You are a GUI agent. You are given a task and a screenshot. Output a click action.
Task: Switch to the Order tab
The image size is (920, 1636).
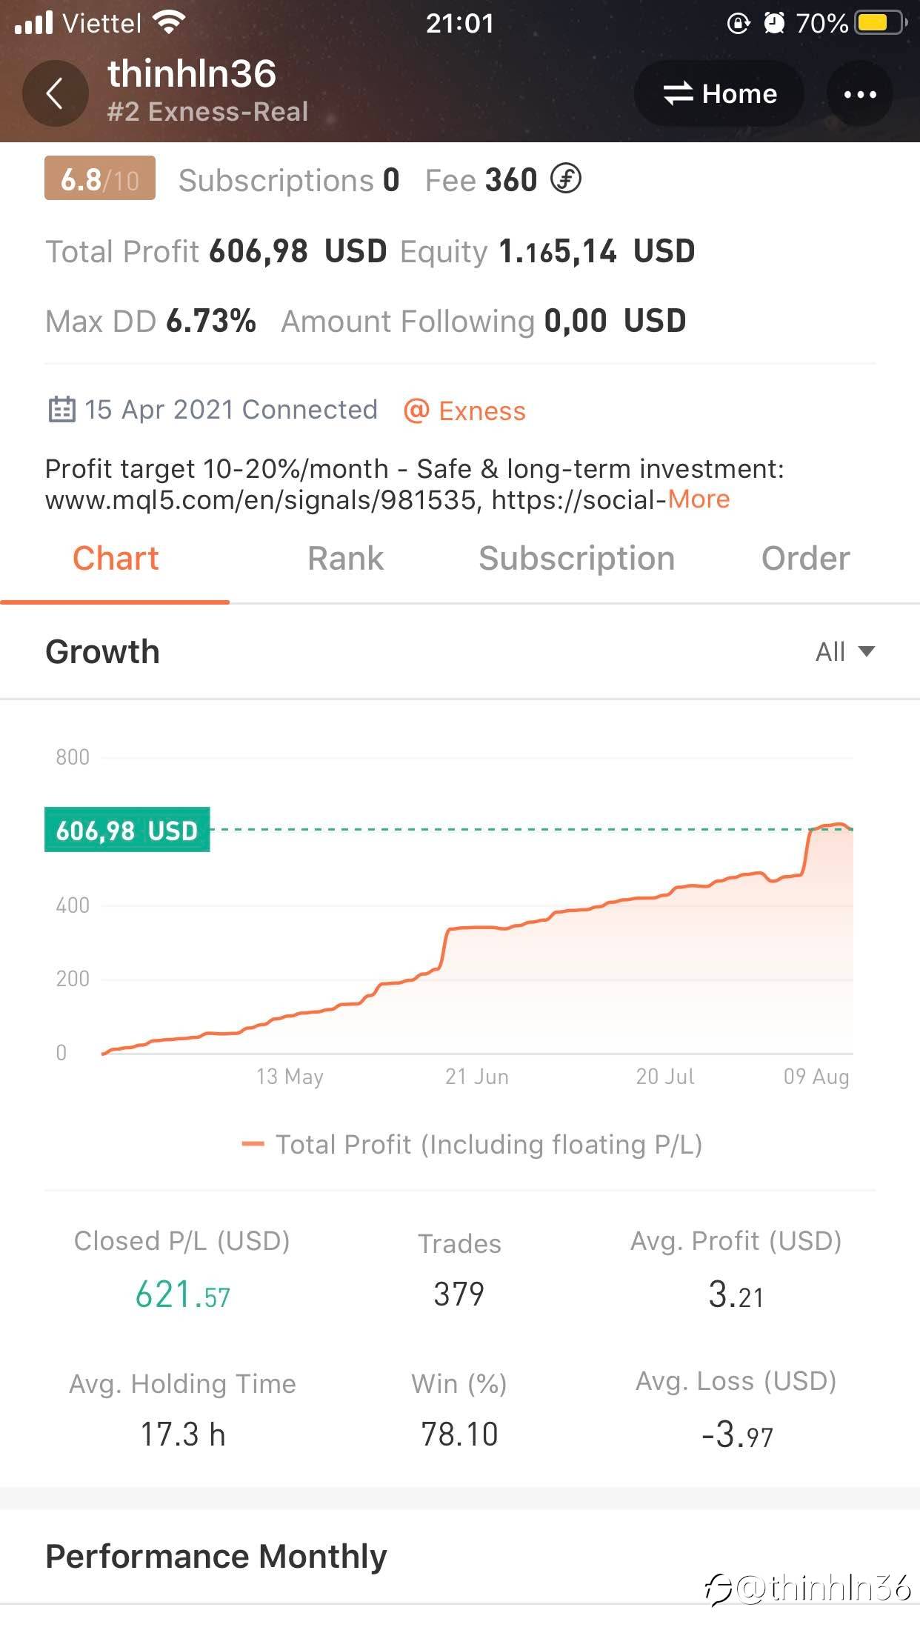tap(805, 559)
